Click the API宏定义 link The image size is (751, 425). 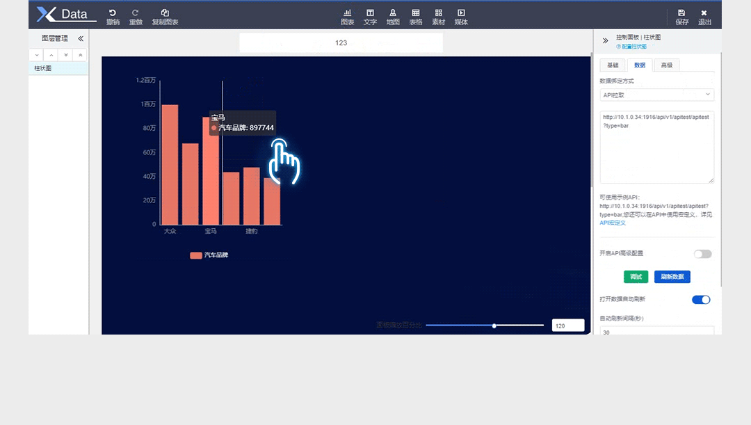point(613,223)
